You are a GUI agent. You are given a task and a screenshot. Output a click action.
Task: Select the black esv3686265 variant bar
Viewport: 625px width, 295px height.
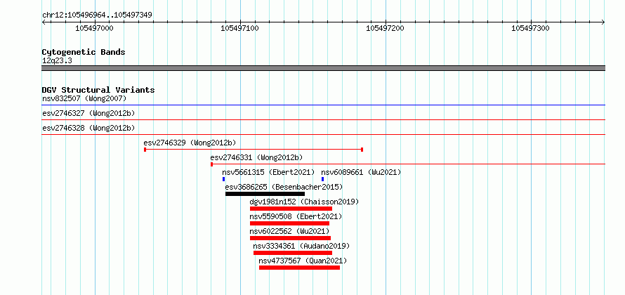click(265, 194)
